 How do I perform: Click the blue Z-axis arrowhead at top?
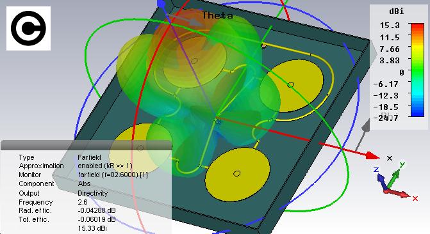click(x=161, y=4)
